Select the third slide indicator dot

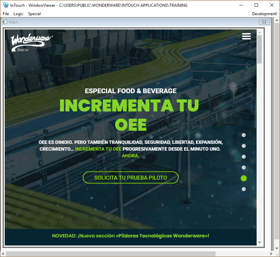[x=243, y=157]
